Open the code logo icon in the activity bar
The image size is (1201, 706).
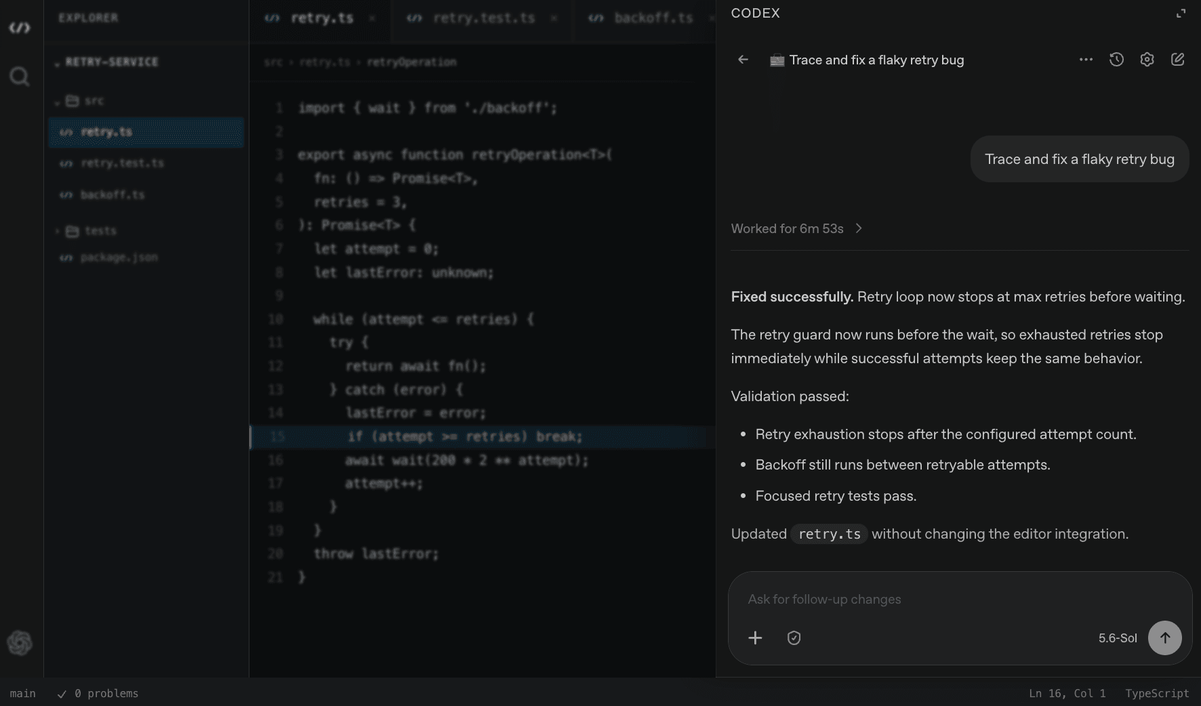[x=20, y=28]
